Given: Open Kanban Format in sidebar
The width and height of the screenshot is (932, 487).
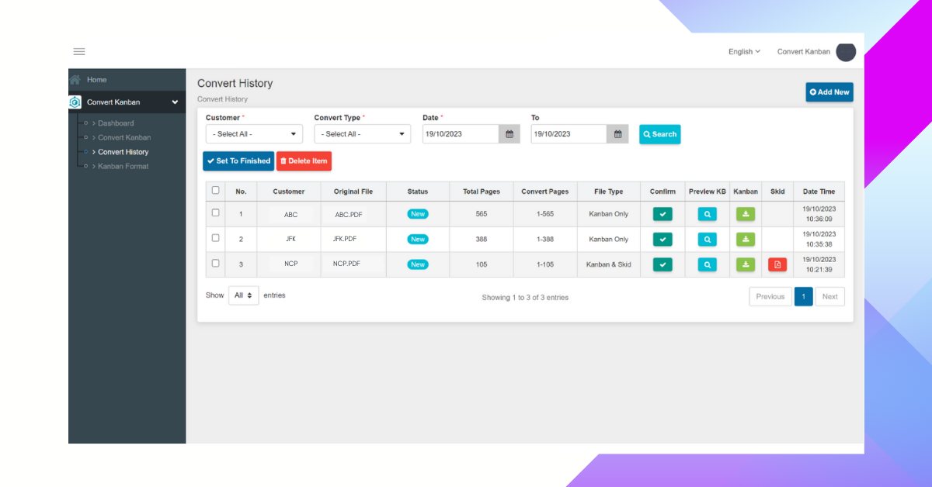Looking at the screenshot, I should pyautogui.click(x=123, y=166).
